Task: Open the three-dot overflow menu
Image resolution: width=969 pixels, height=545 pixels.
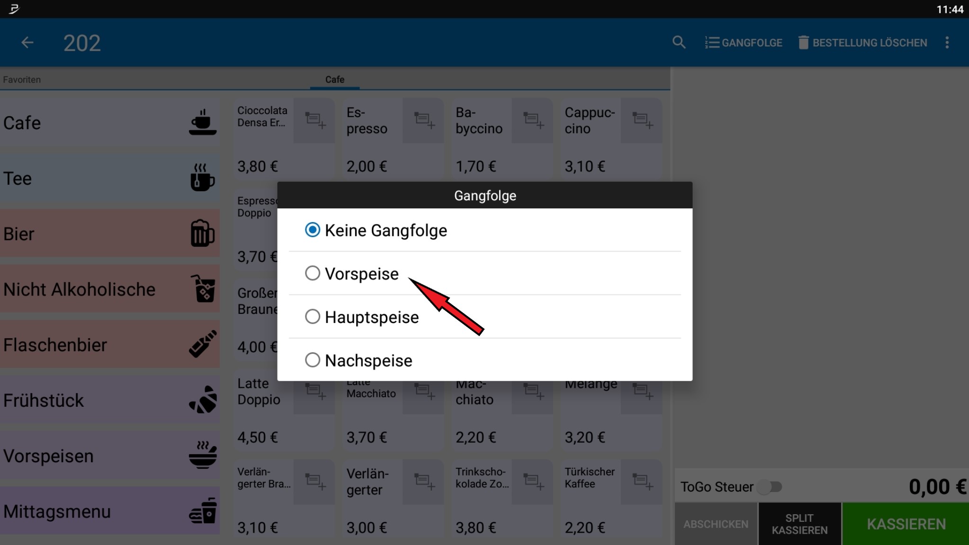Action: [x=947, y=42]
